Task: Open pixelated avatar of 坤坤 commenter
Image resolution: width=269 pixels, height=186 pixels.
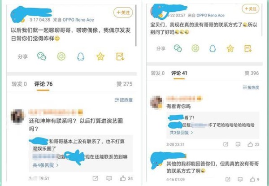Action: click(17, 117)
